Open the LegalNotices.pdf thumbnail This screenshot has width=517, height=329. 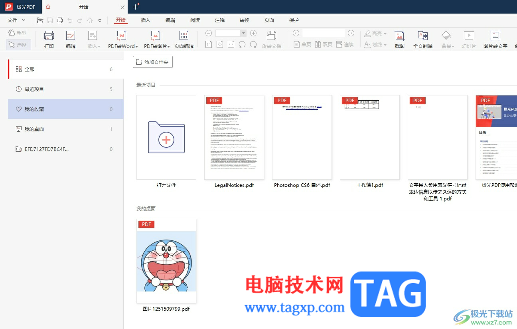tap(234, 137)
